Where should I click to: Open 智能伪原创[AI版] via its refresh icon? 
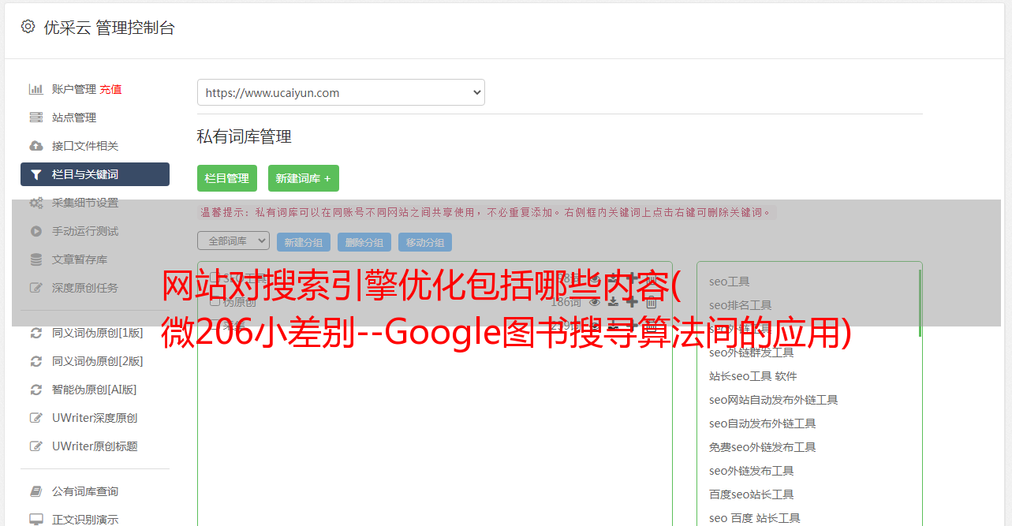pos(36,390)
